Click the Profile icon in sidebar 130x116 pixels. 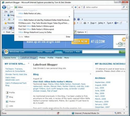coord(7,92)
